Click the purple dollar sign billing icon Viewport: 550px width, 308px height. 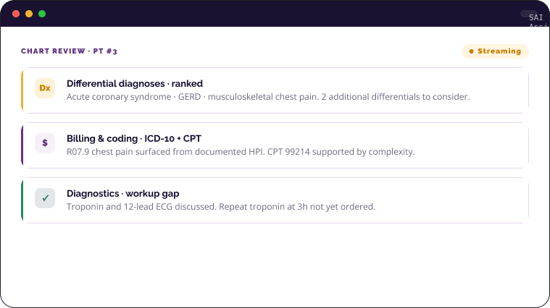coord(45,143)
